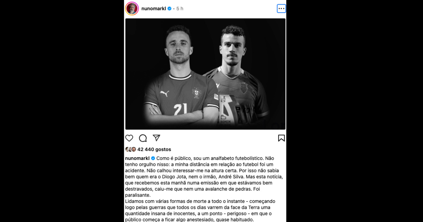This screenshot has width=423, height=222.
Task: Open nunomarkl profile picture story
Action: pos(132,8)
